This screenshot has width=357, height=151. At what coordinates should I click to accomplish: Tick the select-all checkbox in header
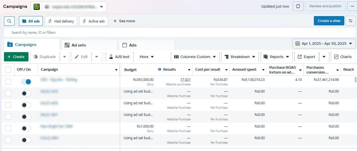(x=8, y=70)
